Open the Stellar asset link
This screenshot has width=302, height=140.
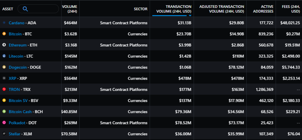tap(14, 134)
